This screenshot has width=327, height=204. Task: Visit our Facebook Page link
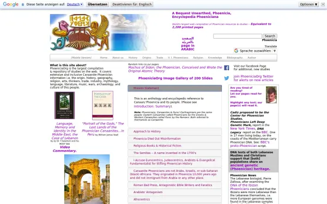point(252,67)
